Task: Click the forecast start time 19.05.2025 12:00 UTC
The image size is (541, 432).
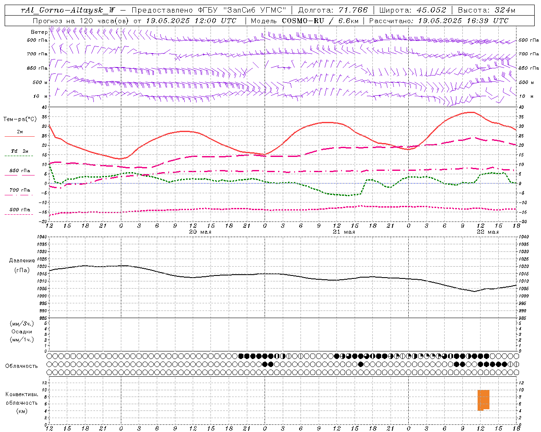Action: (191, 21)
